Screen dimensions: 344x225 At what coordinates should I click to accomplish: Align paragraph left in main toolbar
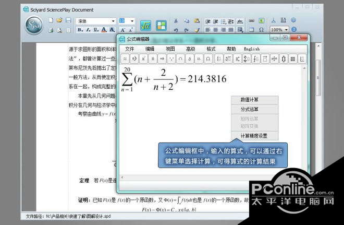(x=208, y=30)
